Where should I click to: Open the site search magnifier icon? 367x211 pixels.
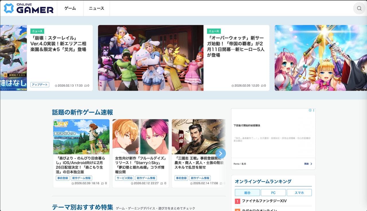pos(359,8)
